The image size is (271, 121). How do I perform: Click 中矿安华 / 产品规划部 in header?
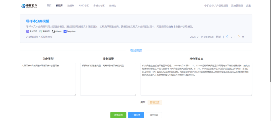(216, 6)
